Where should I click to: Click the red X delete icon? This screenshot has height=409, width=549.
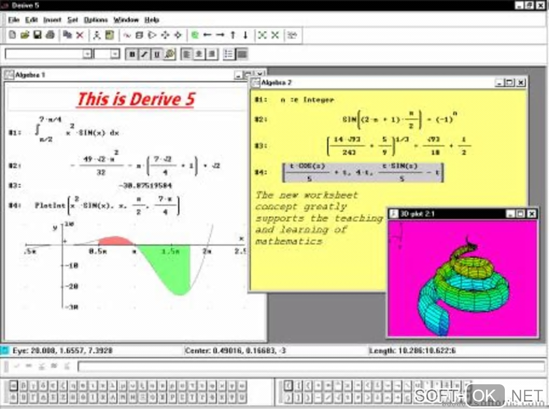click(x=80, y=35)
